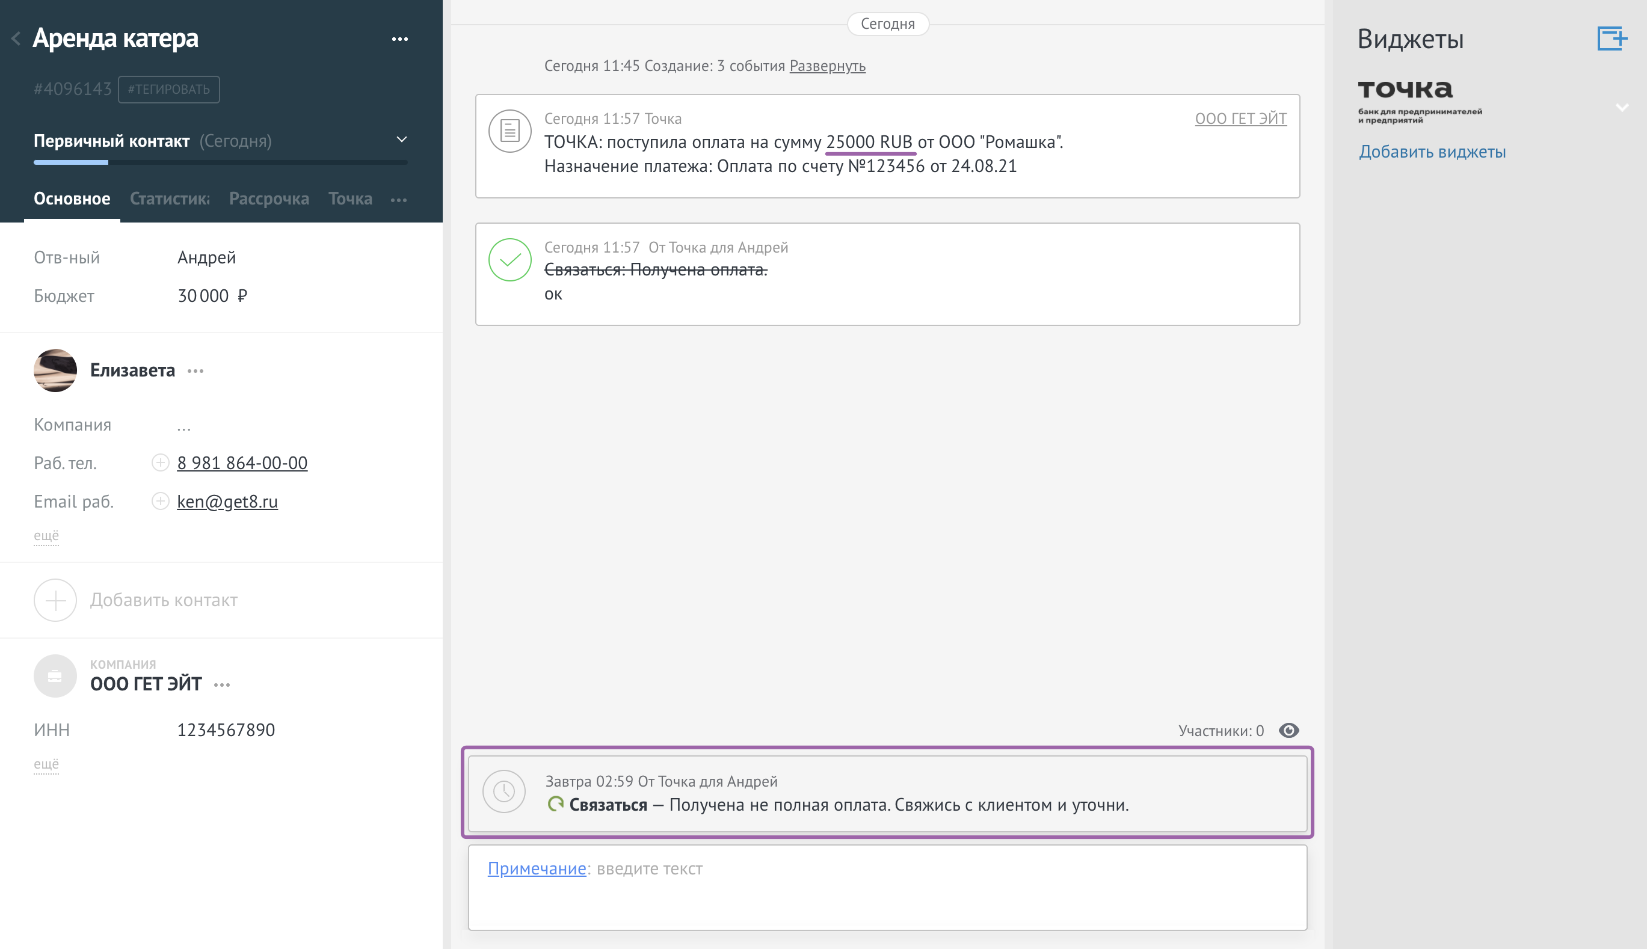
Task: Open the Точка tab
Action: coord(351,199)
